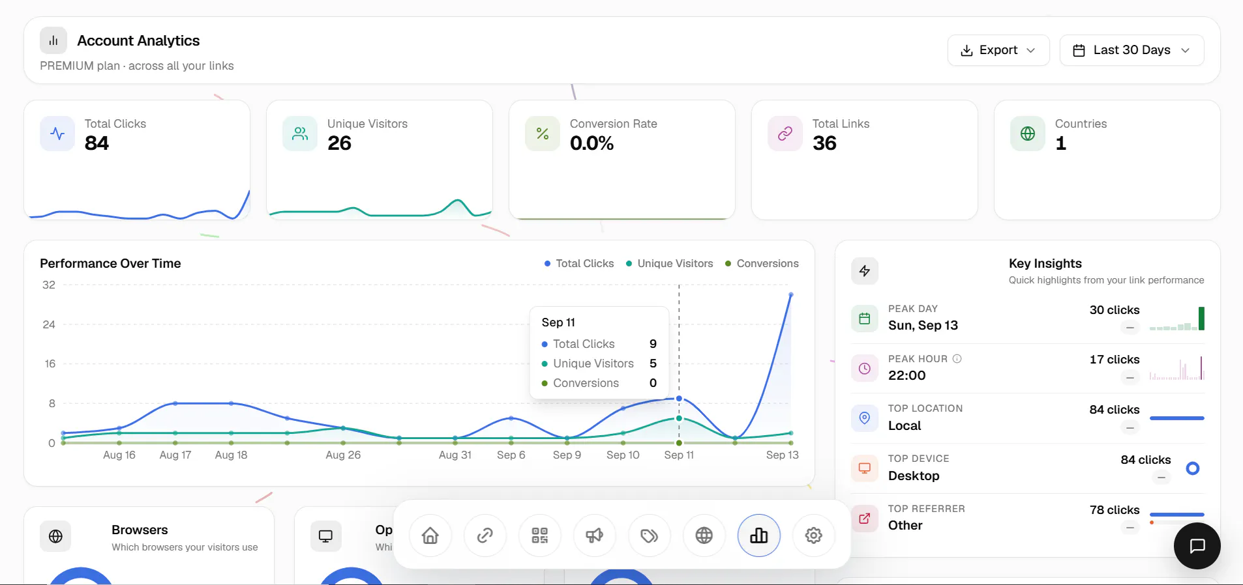The image size is (1243, 585).
Task: Toggle Conversions series in chart legend
Action: tap(762, 264)
